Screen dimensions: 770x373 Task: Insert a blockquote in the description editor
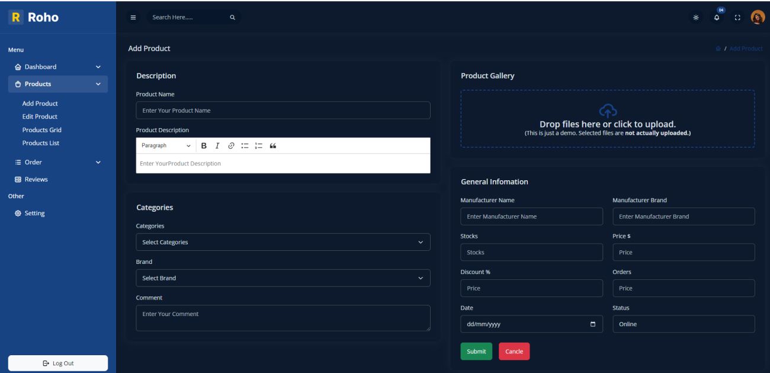coord(274,146)
